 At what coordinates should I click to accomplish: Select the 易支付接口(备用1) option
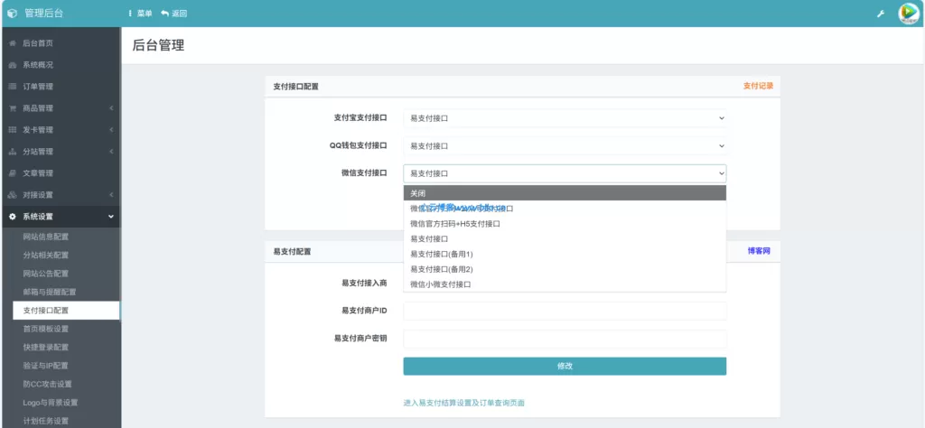pos(565,254)
